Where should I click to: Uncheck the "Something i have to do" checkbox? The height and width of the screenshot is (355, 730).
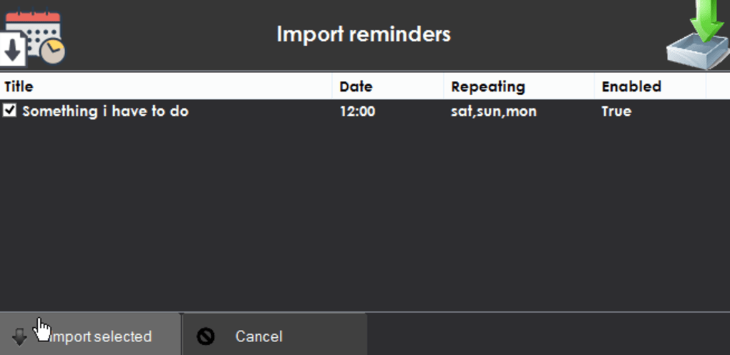10,111
